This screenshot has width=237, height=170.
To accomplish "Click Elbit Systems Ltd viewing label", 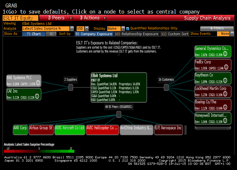I will 37,24.
